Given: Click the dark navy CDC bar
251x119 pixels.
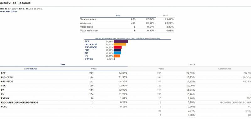Looking at the screenshot, I should [x=117, y=50].
